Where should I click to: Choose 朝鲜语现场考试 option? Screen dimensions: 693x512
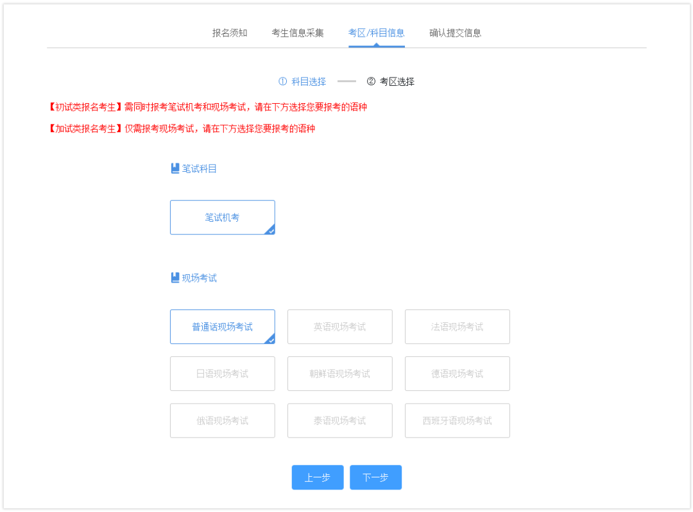340,374
